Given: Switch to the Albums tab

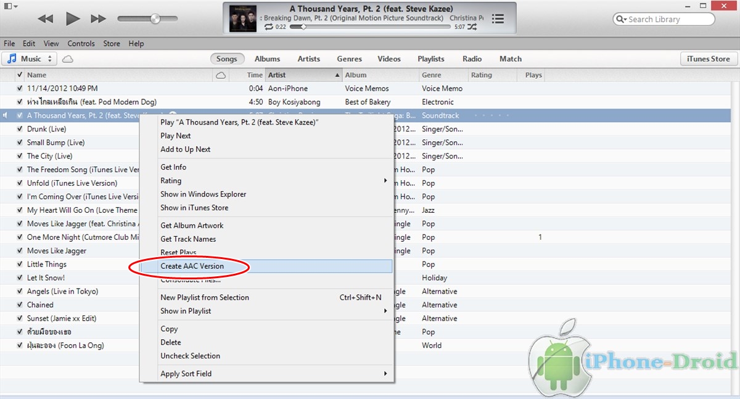Looking at the screenshot, I should [268, 59].
